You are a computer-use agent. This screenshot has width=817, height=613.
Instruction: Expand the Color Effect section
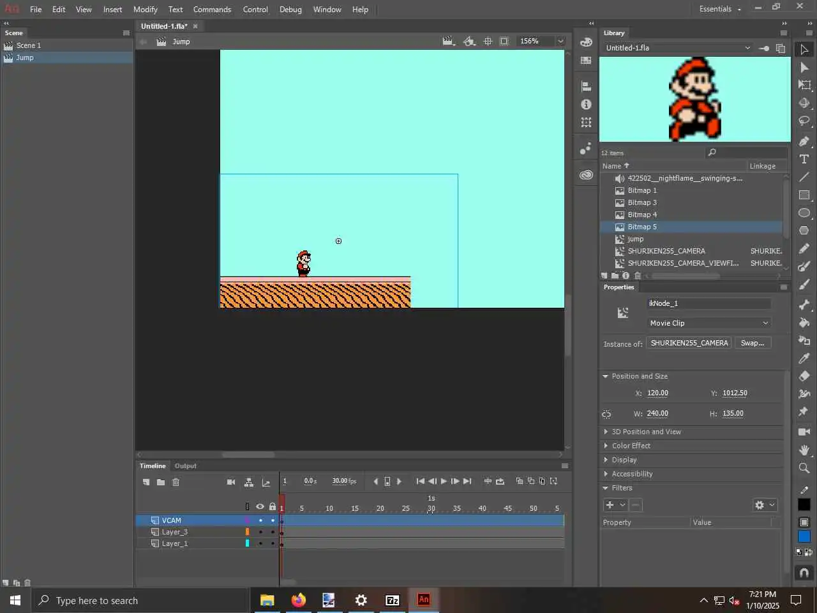point(606,446)
